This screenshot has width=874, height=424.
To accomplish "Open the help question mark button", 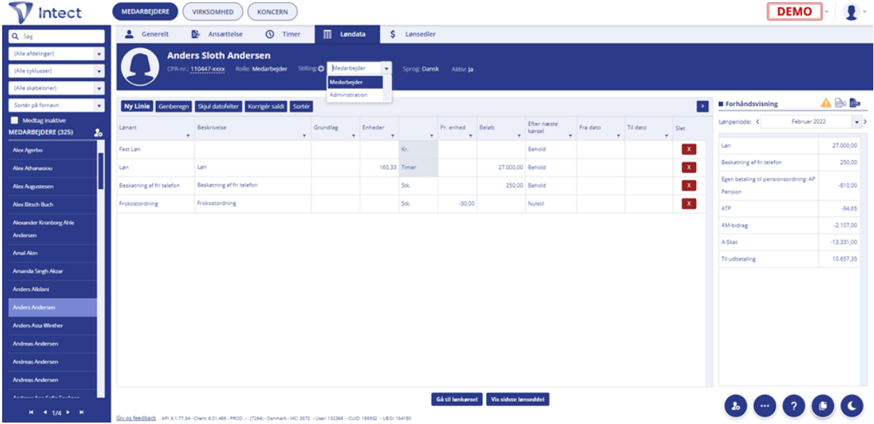I will (x=793, y=405).
